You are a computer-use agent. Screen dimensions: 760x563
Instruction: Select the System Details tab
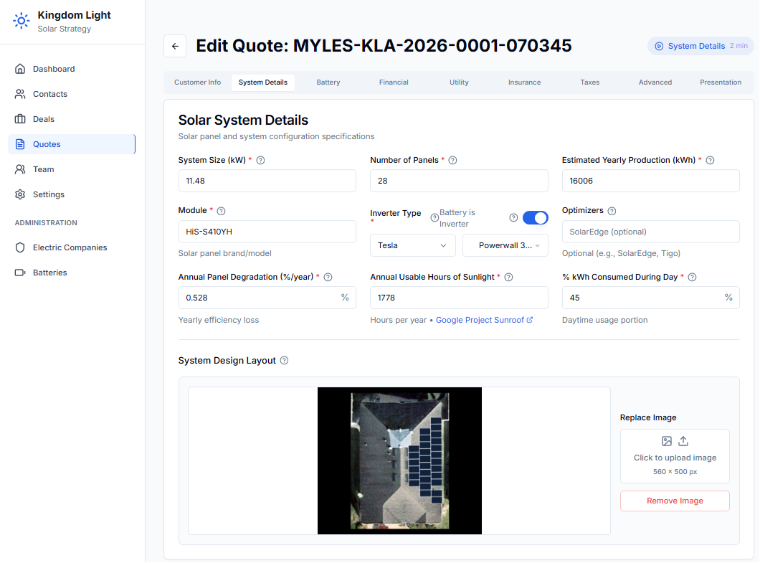(262, 82)
